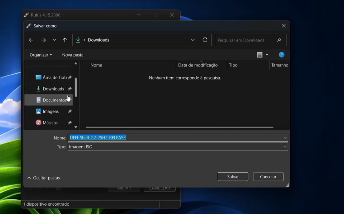Viewport: 344px width, 214px height.
Task: Sort by Data de modificação column
Action: tap(198, 65)
